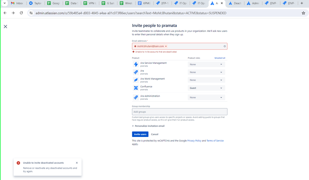This screenshot has width=309, height=180.
Task: Open Confluence role dropdown showing Guest
Action: click(206, 88)
